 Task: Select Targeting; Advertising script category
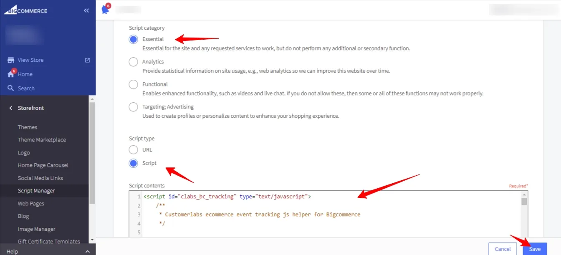(x=133, y=107)
